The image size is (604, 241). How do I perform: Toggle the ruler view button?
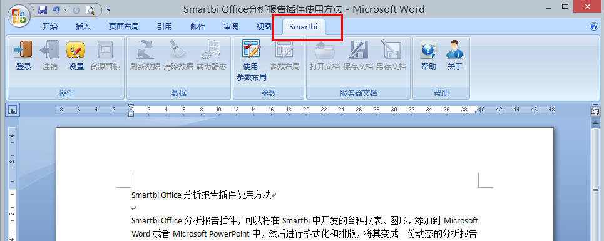595,111
